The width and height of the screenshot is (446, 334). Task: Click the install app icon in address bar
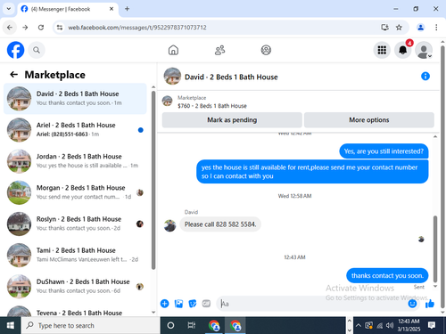pyautogui.click(x=384, y=28)
